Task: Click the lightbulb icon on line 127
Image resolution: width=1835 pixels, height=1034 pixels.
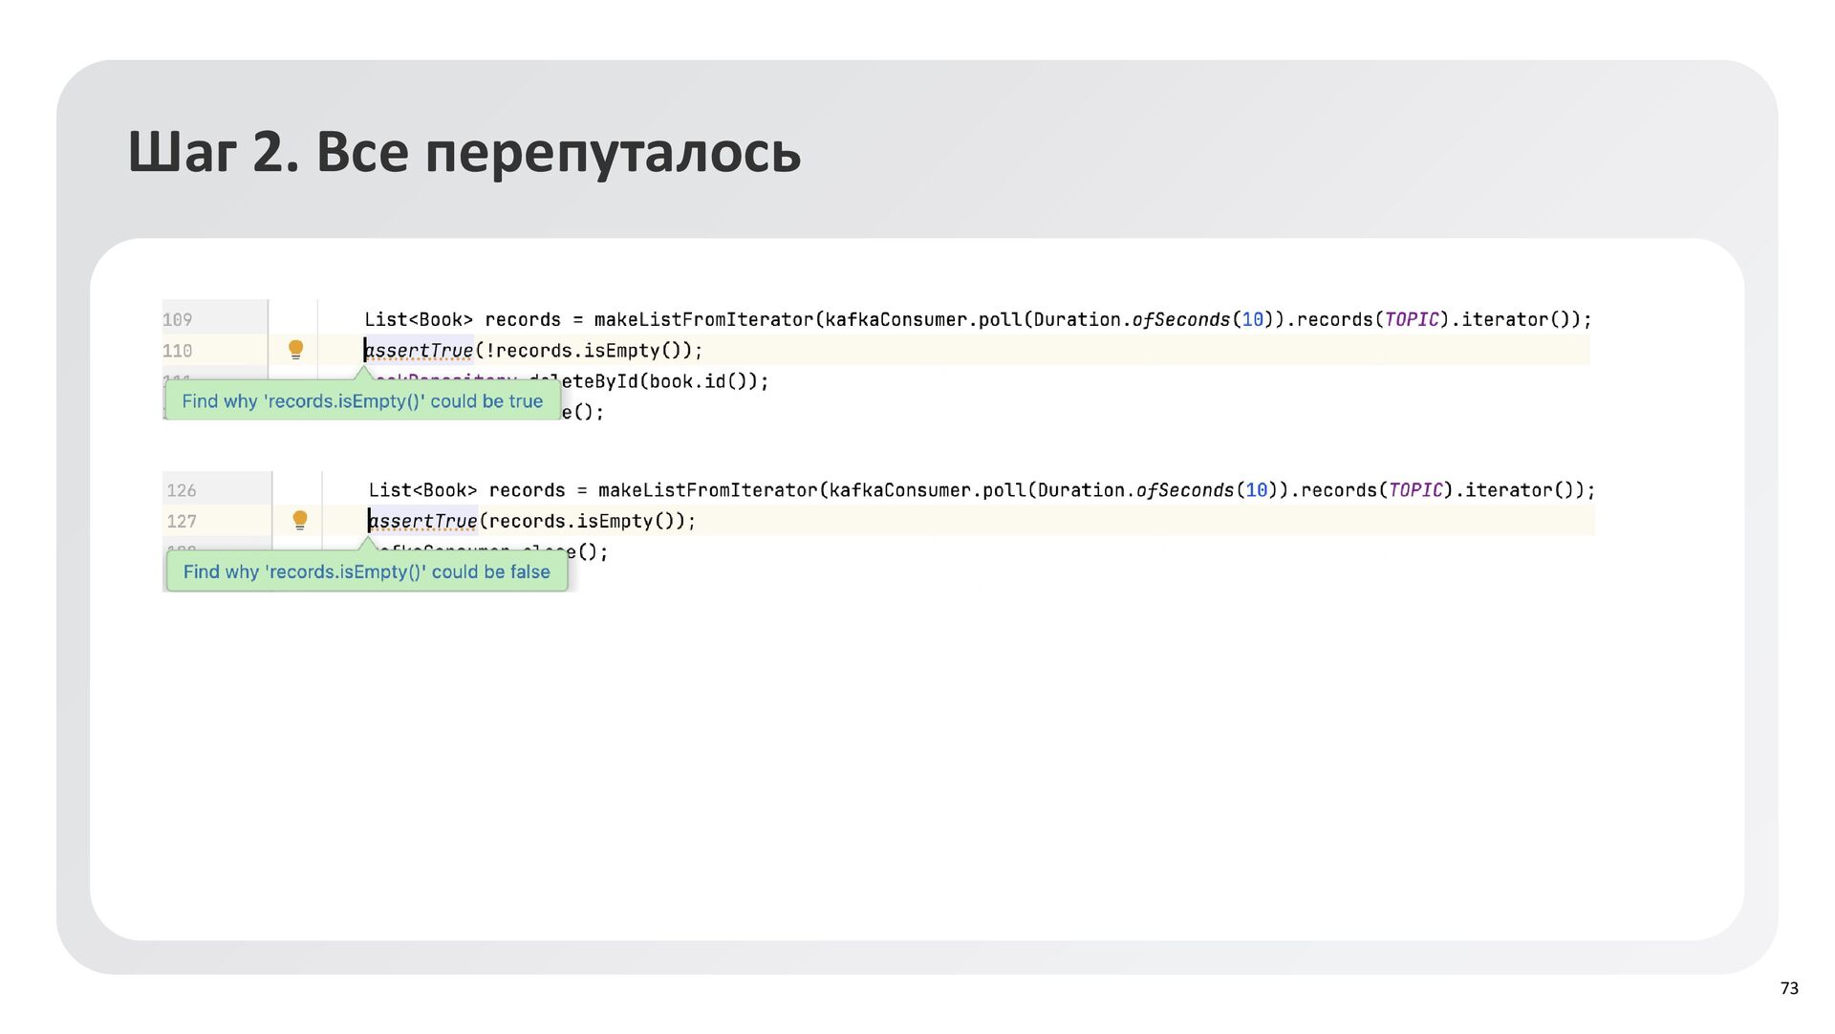Action: (x=299, y=520)
